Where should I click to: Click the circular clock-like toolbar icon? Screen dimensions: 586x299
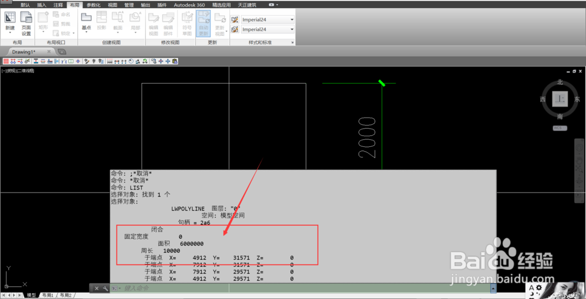pyautogui.click(x=131, y=61)
